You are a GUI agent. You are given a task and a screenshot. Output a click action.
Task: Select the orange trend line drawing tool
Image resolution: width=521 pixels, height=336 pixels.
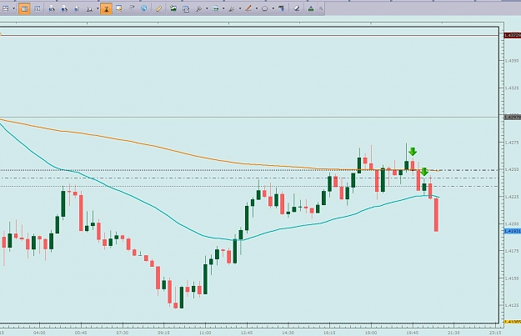tap(248, 8)
